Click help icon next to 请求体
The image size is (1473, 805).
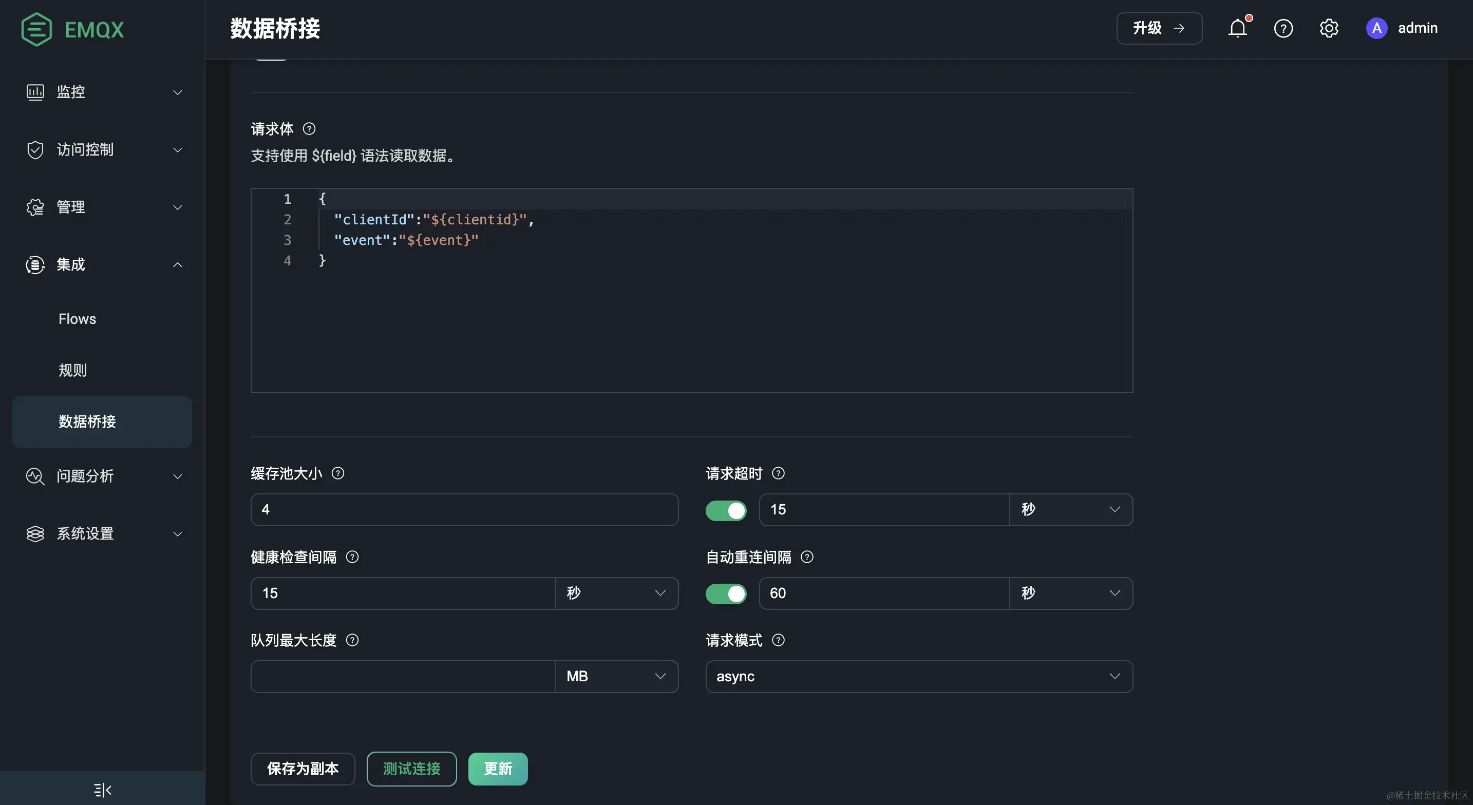[309, 129]
